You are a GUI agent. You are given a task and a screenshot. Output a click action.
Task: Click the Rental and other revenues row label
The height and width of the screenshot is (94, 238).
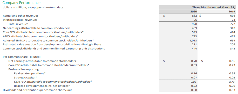[21, 16]
